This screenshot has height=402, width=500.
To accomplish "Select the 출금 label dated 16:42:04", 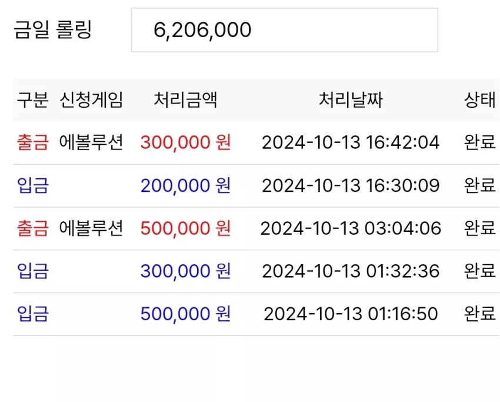I will point(32,142).
